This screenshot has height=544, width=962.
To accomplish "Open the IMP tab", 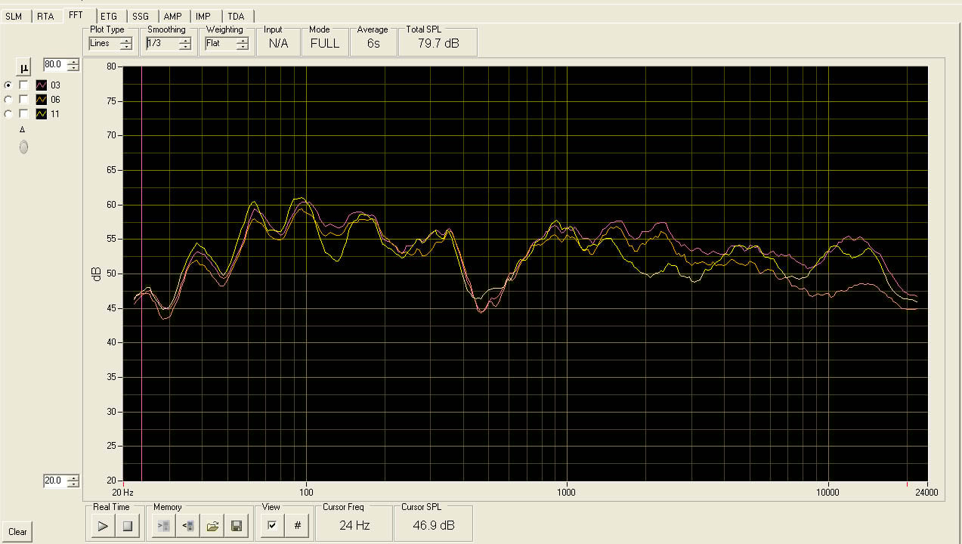I will [203, 16].
